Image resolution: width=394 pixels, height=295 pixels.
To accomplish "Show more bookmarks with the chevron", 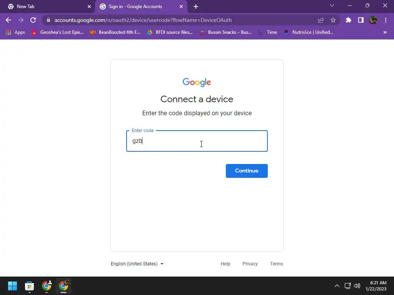I will click(385, 32).
